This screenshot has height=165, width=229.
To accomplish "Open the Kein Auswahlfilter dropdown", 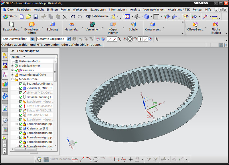I will click(32, 39).
